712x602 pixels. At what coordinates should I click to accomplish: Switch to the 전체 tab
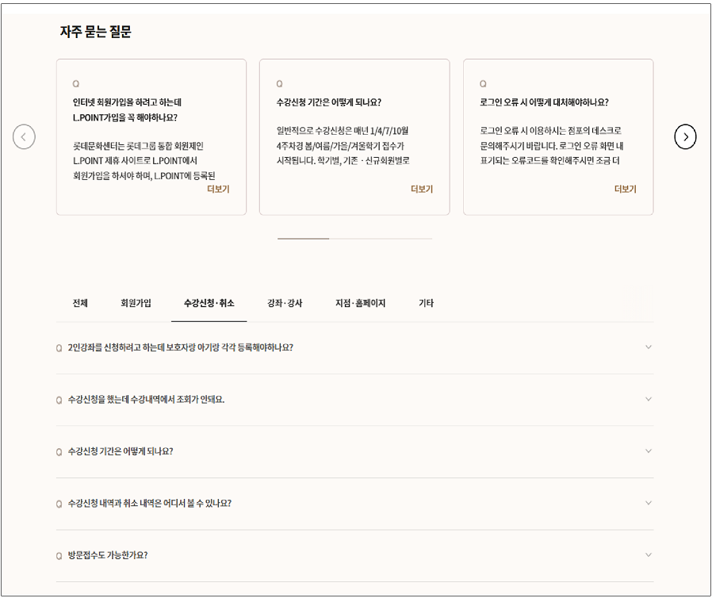coord(78,302)
